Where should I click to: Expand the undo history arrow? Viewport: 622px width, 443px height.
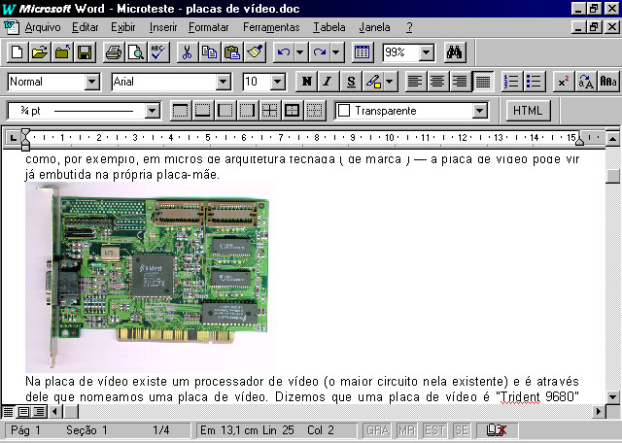[x=300, y=52]
